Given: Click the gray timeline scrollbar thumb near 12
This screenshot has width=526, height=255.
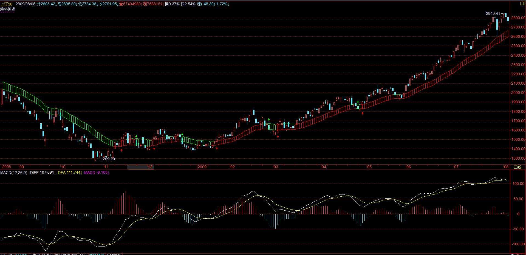Looking at the screenshot, I should 141,167.
